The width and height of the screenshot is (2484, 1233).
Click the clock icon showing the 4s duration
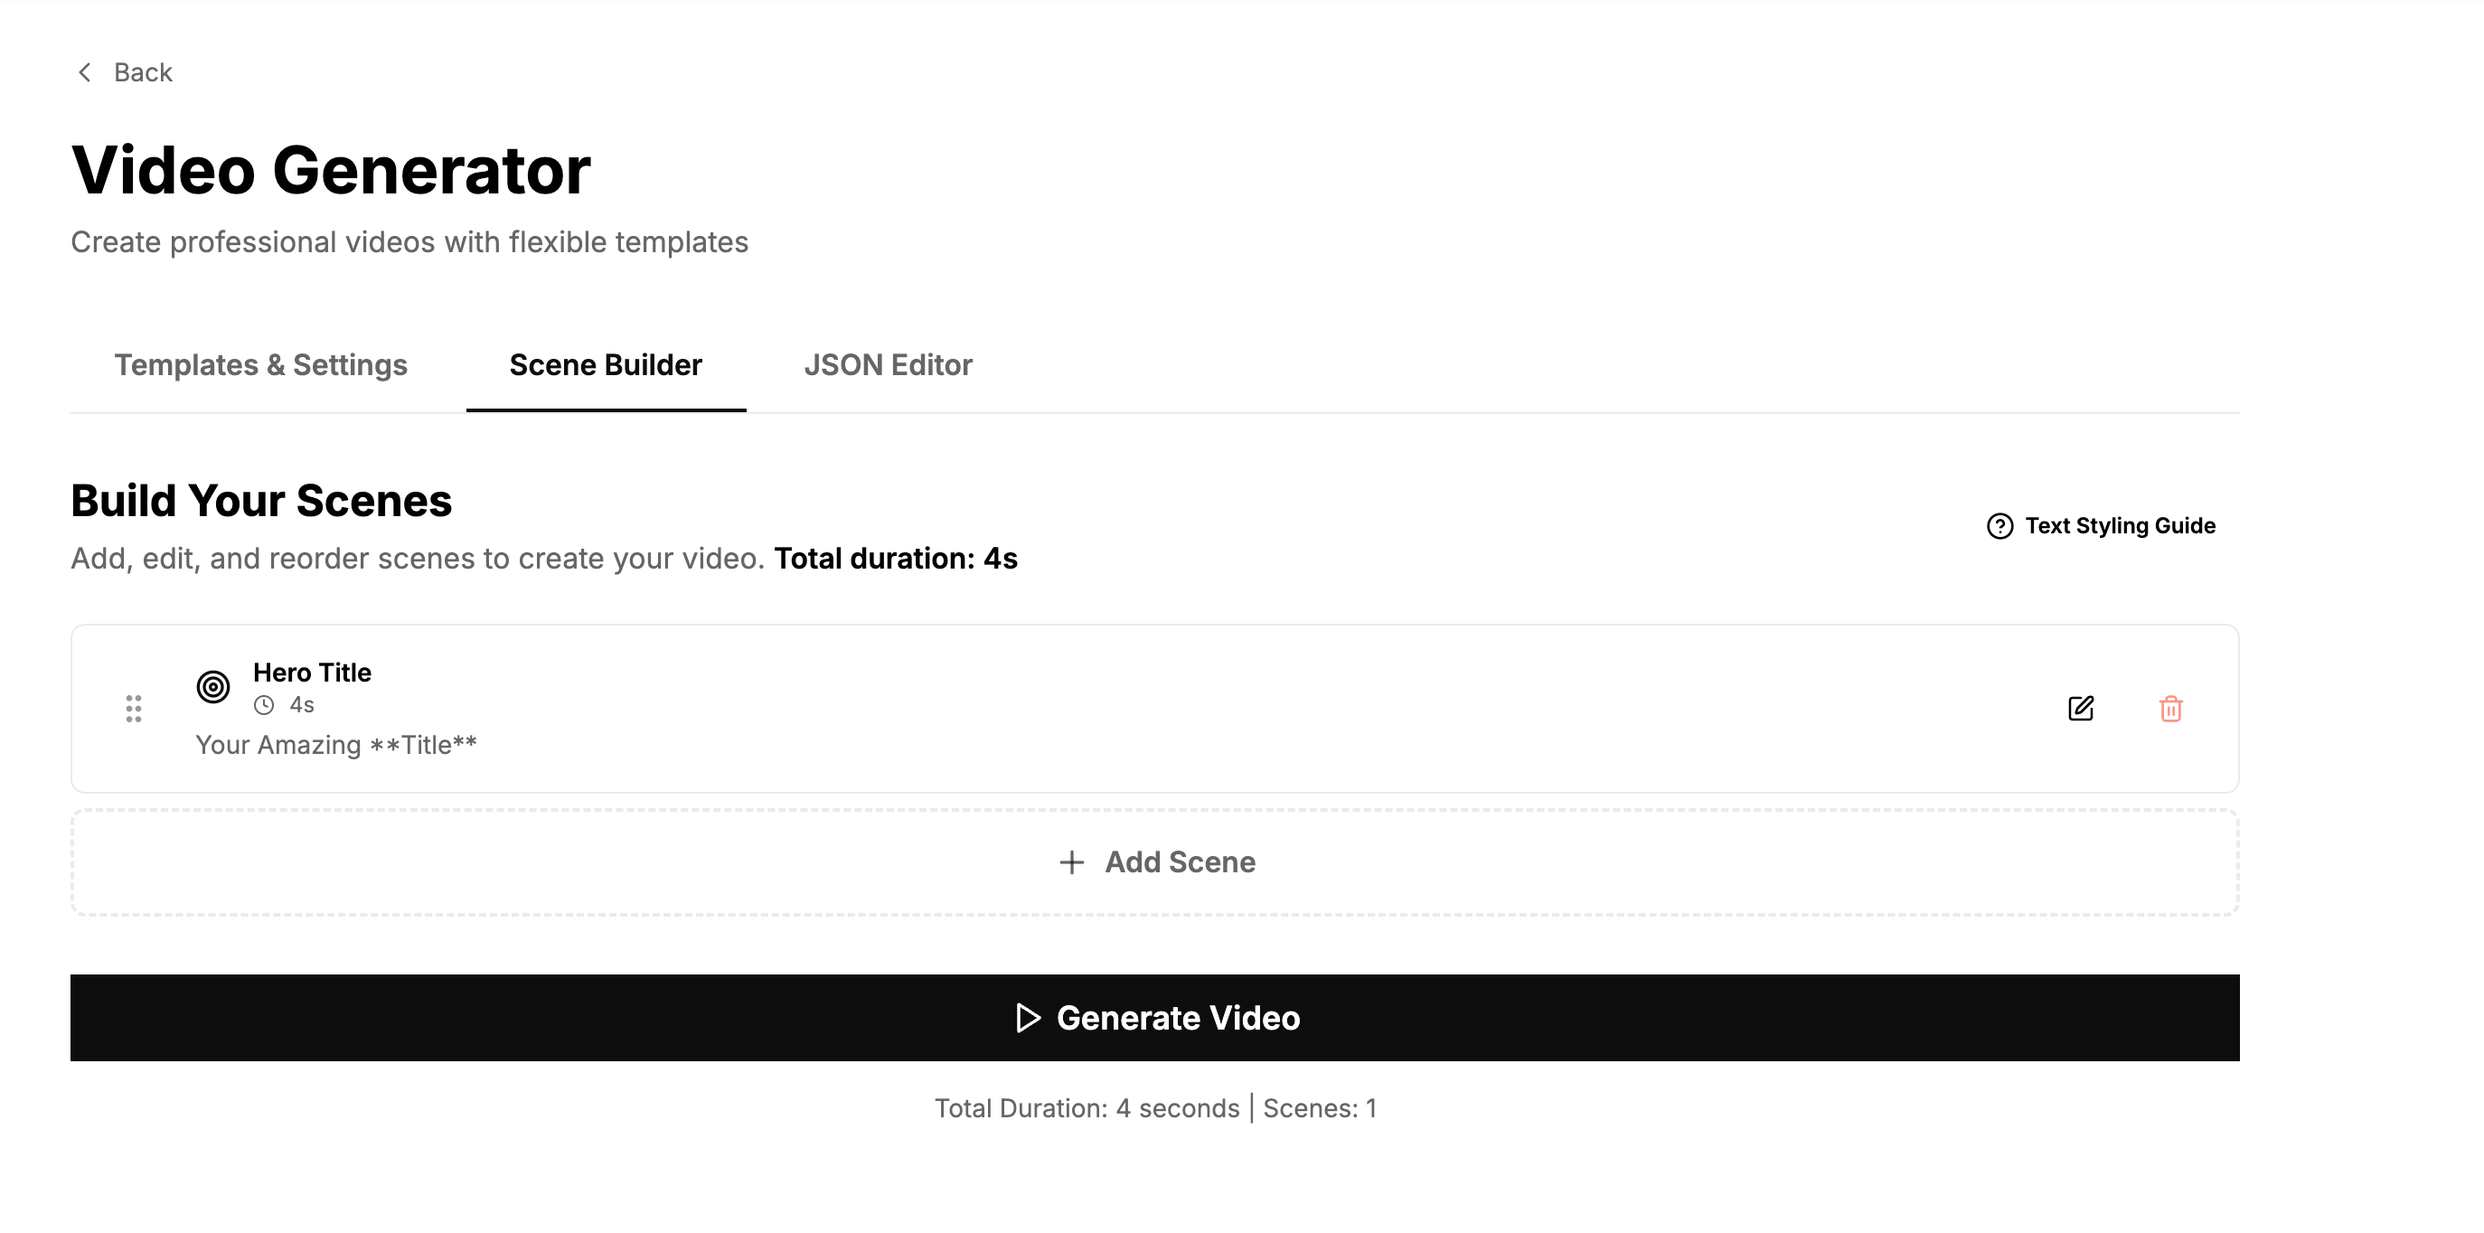(262, 705)
